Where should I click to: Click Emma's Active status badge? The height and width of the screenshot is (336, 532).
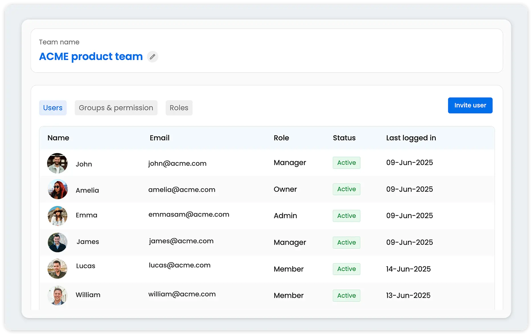346,216
